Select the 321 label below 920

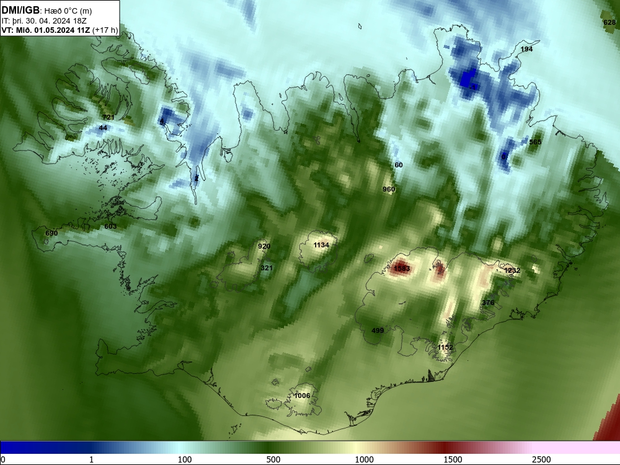(267, 268)
